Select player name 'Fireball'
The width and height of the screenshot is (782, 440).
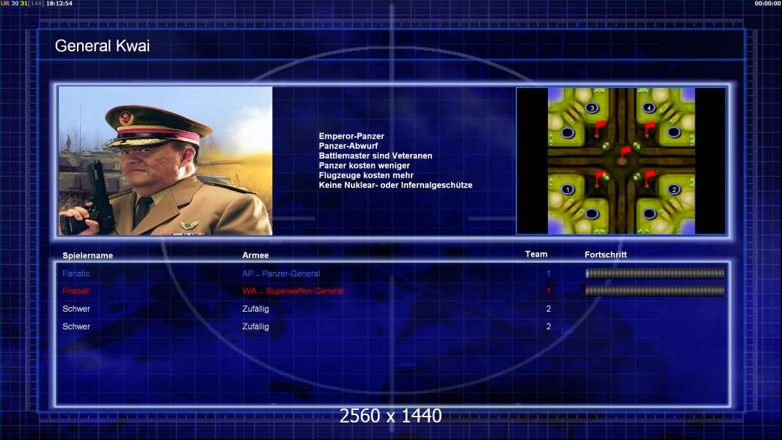coord(76,291)
